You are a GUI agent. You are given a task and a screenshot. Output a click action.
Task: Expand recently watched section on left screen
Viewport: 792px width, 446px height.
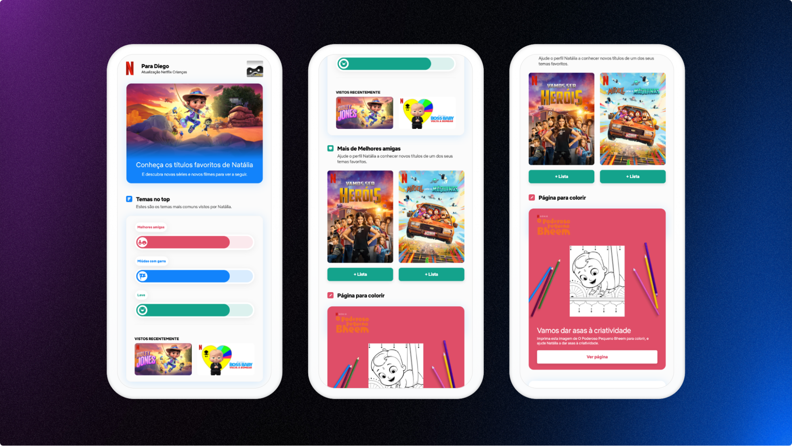tap(156, 338)
